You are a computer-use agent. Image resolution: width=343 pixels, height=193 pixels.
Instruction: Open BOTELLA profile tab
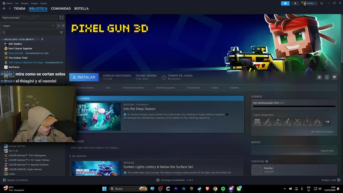click(81, 9)
